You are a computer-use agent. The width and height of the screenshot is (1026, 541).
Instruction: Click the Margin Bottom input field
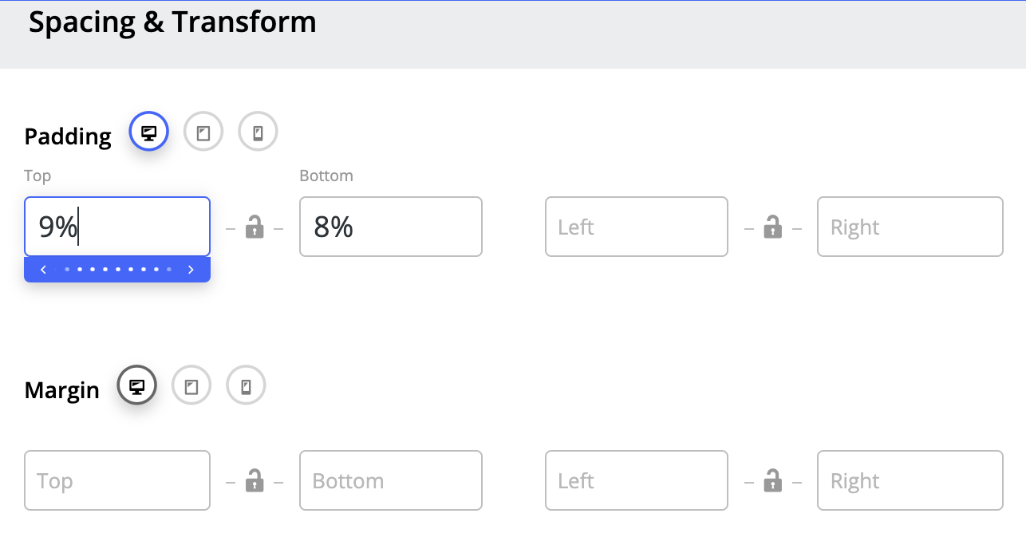pyautogui.click(x=391, y=480)
